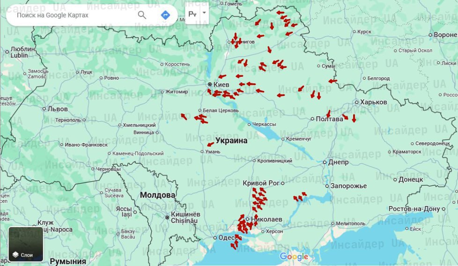Click the magnifying glass search icon
458x266 pixels.
click(x=142, y=15)
